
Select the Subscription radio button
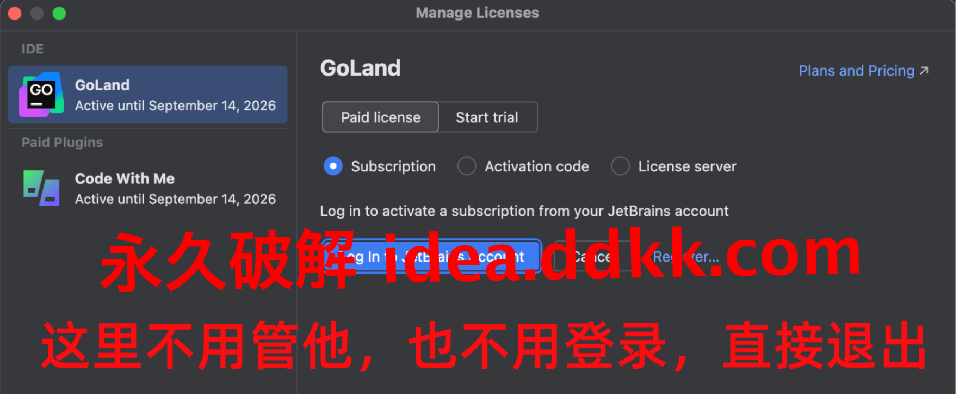click(x=333, y=166)
